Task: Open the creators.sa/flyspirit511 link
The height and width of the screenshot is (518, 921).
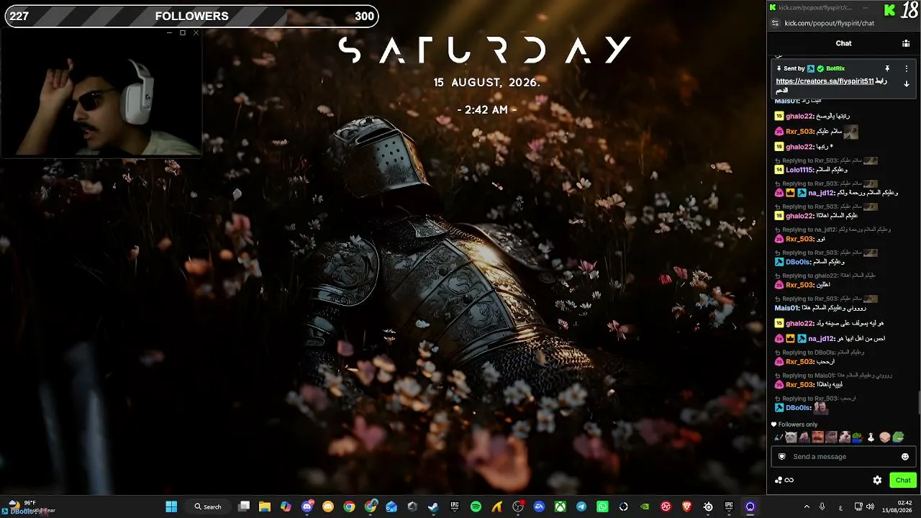Action: click(825, 81)
